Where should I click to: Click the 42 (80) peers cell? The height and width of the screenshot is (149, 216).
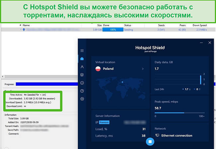[182, 30]
